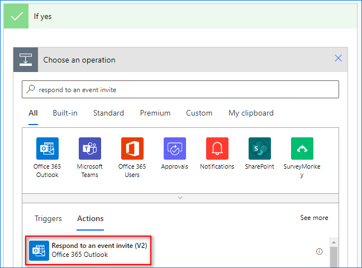The width and height of the screenshot is (362, 268).
Task: Select Respond to an event invite (V2) action
Action: (88, 250)
